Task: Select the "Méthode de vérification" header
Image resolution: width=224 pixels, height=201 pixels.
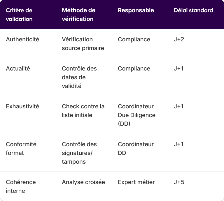Action: coord(78,15)
